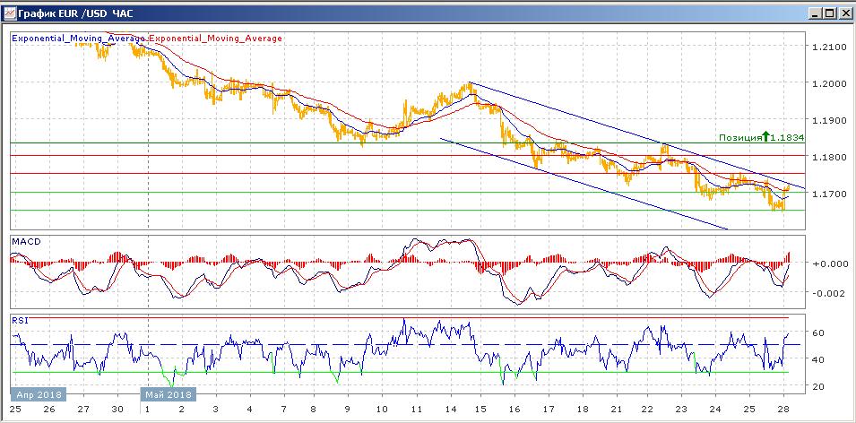Click date 15 on the time axis

(x=482, y=410)
